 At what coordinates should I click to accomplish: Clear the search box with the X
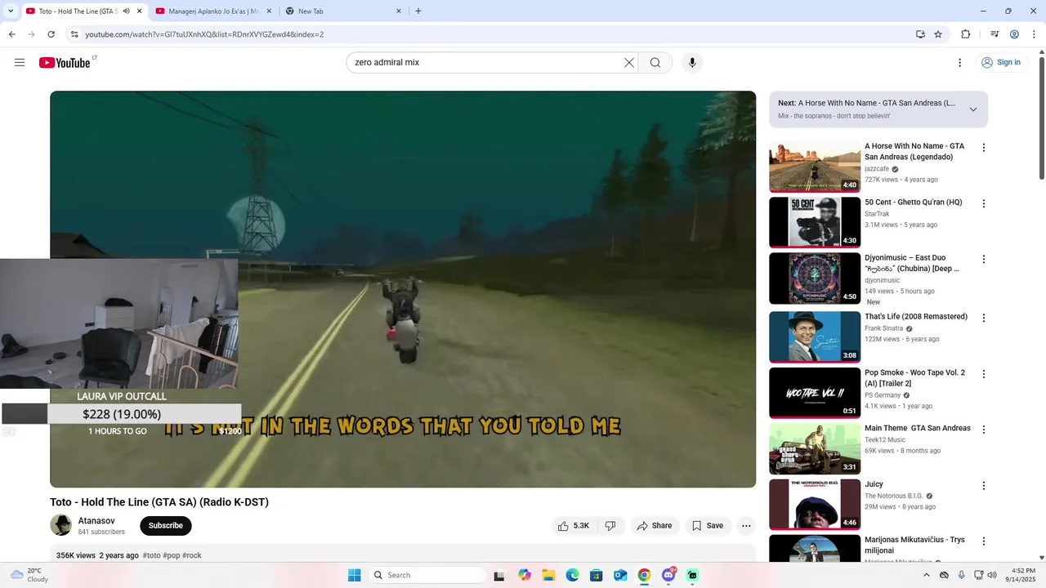coord(629,62)
